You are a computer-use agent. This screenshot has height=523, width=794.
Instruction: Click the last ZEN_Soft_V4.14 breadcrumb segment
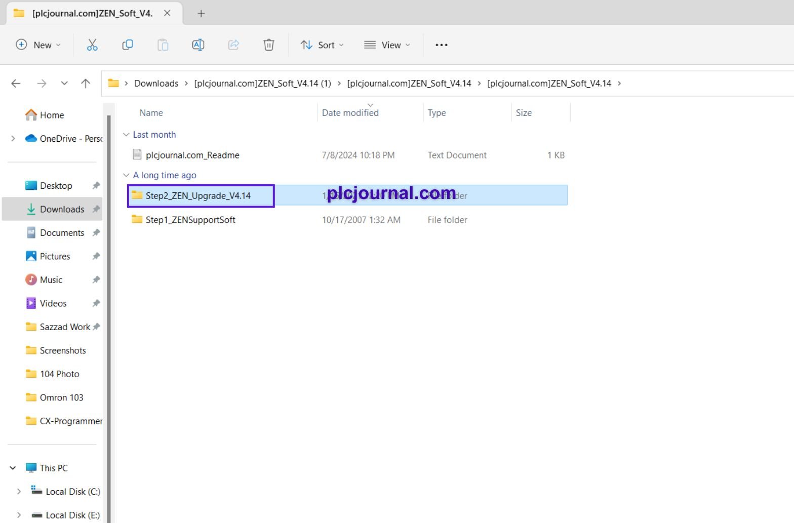click(549, 84)
